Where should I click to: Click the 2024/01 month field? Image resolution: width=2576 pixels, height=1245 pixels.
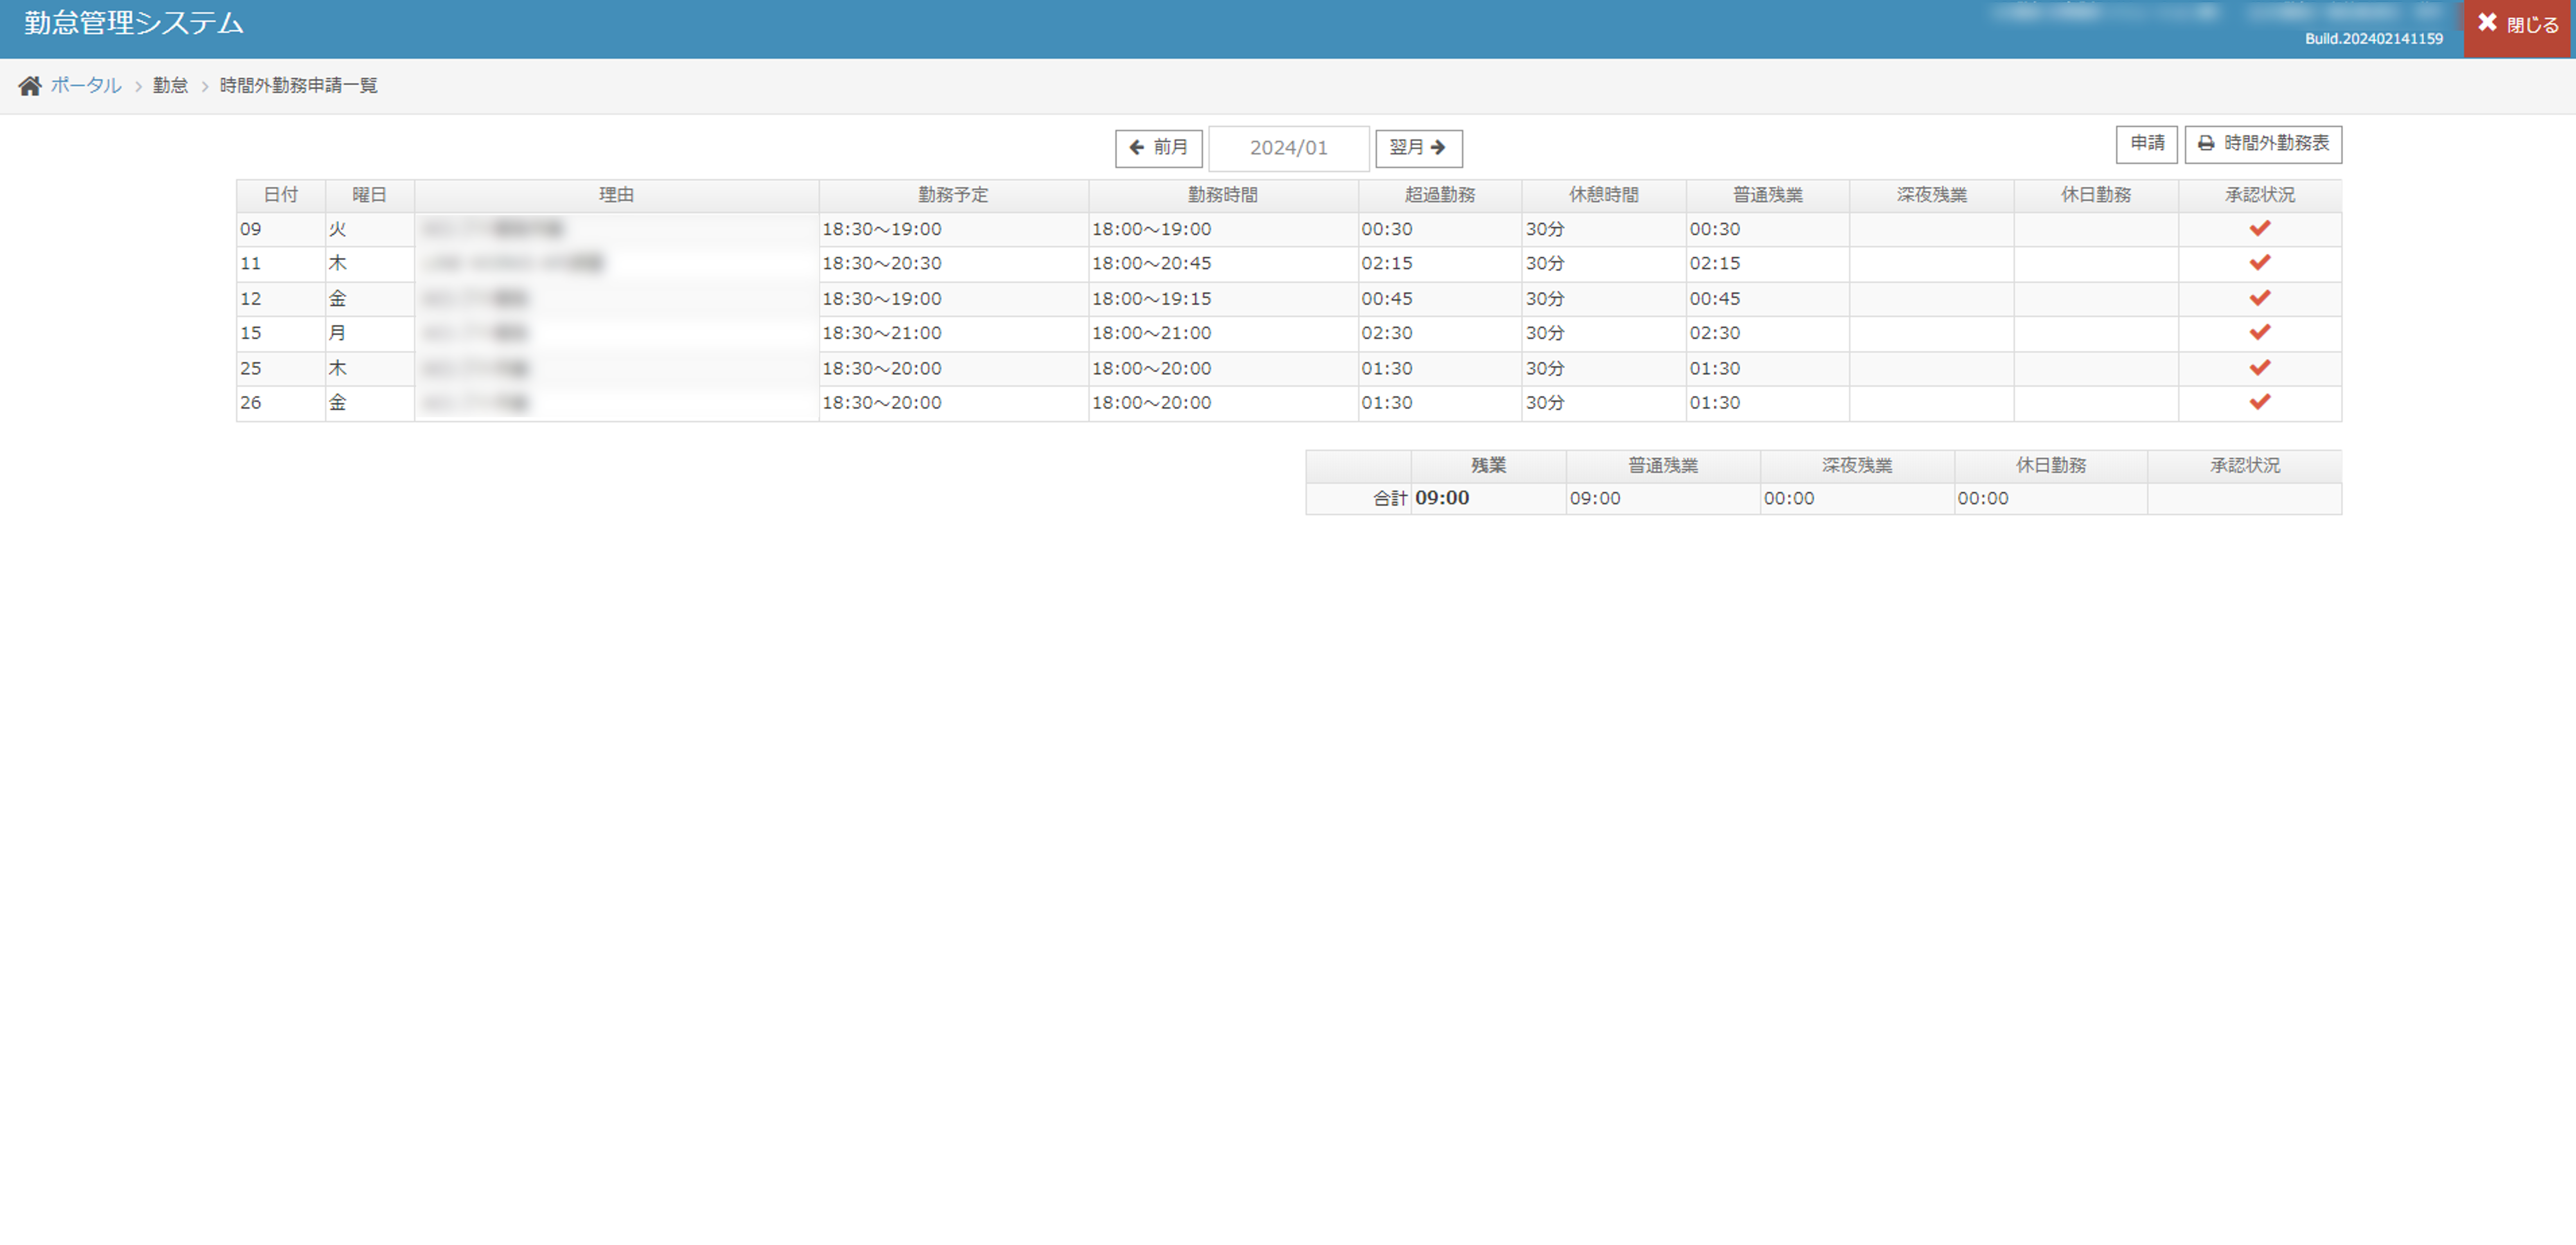[x=1289, y=148]
